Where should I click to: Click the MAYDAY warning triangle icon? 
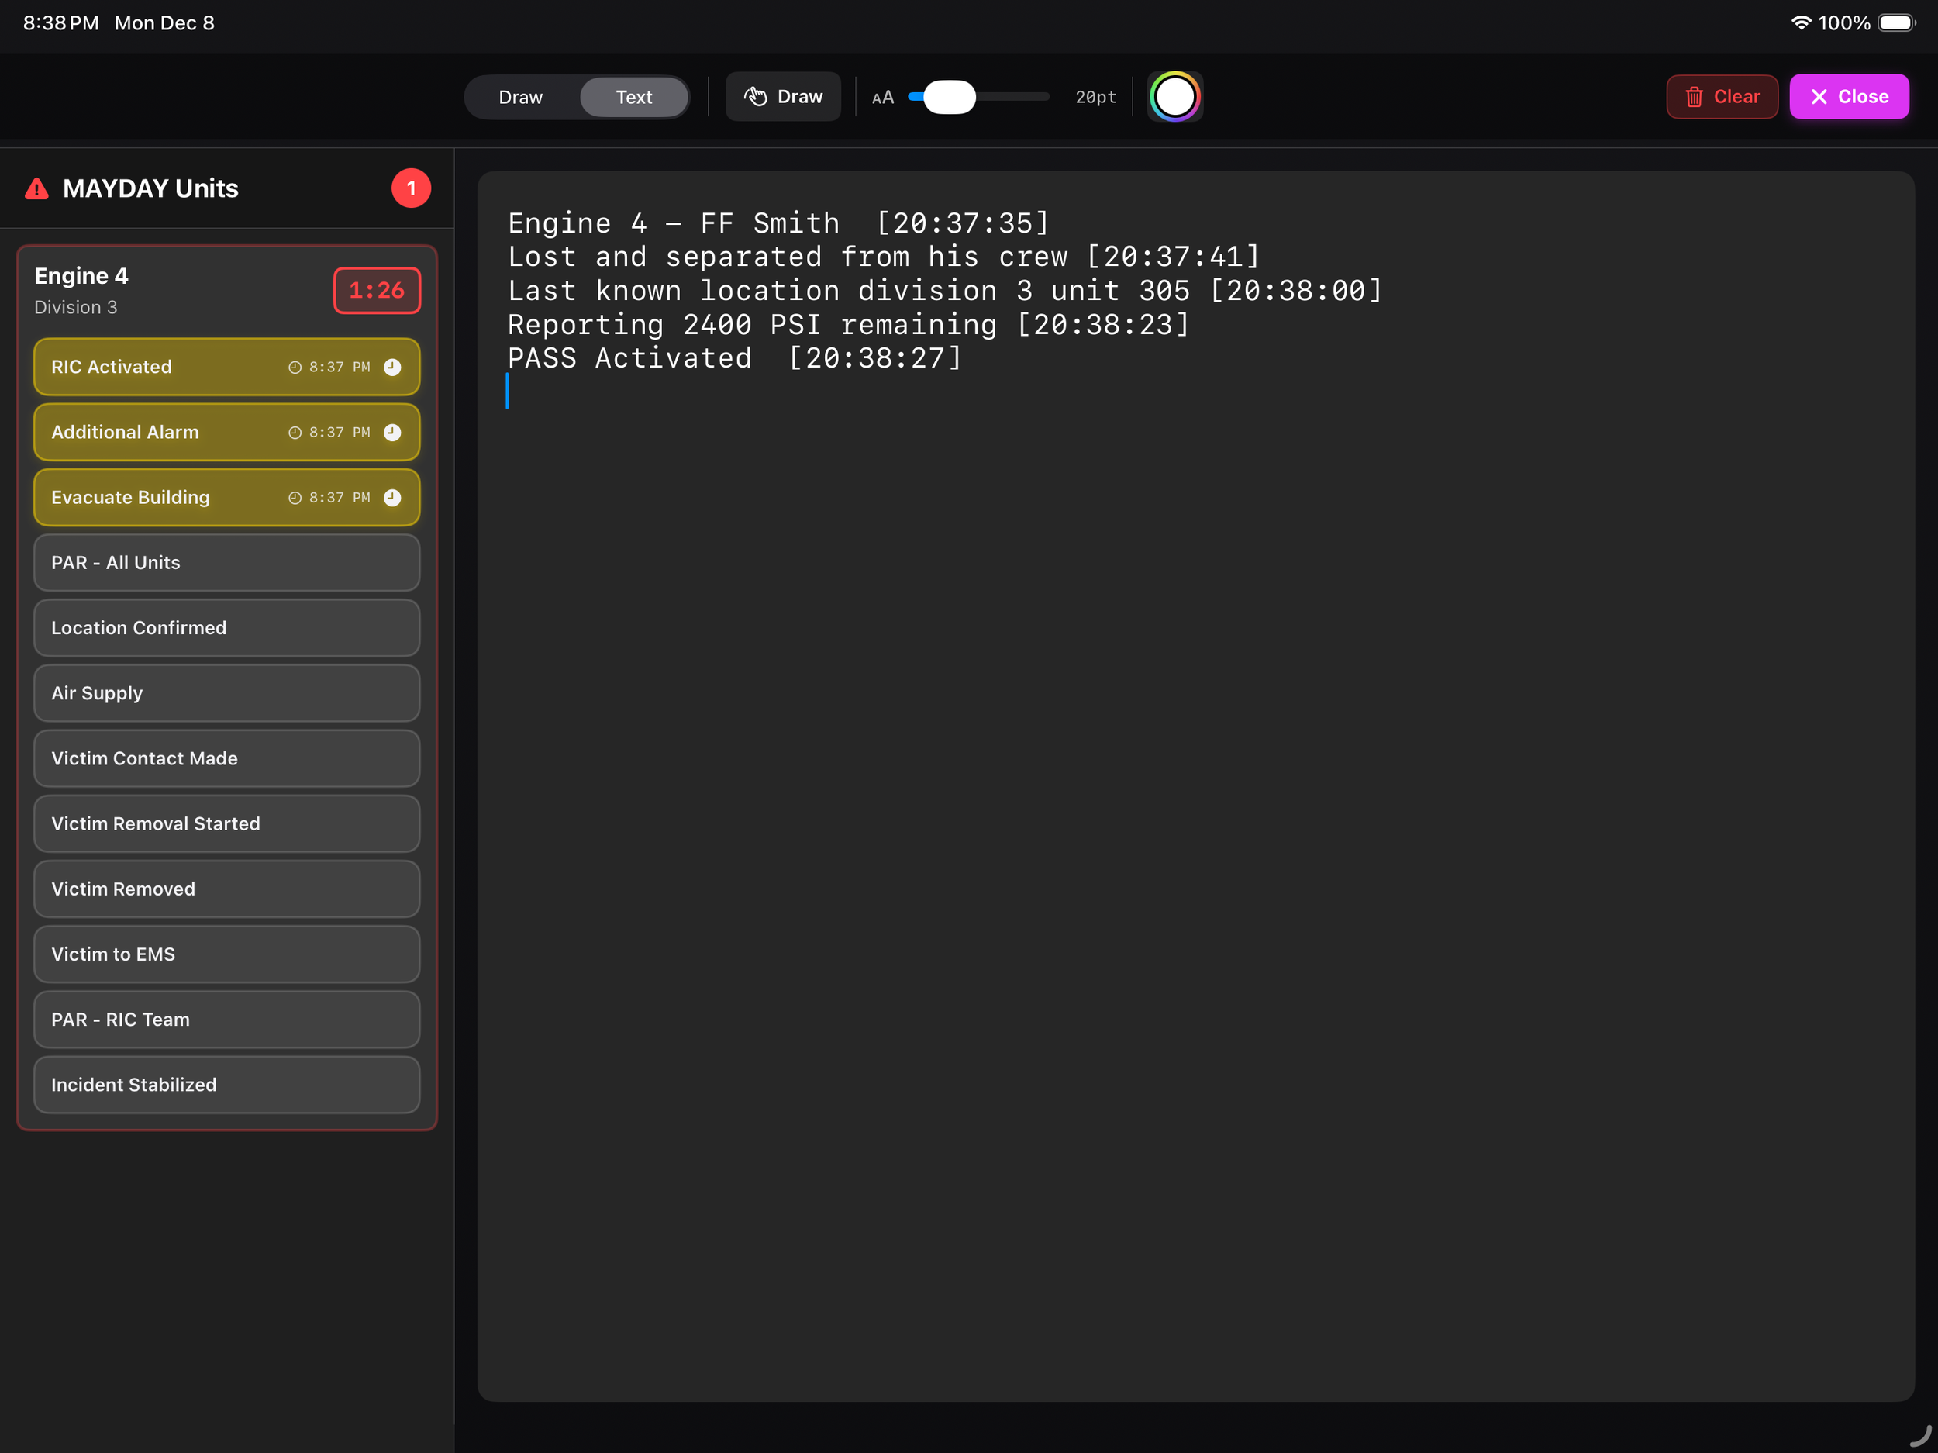pyautogui.click(x=36, y=188)
